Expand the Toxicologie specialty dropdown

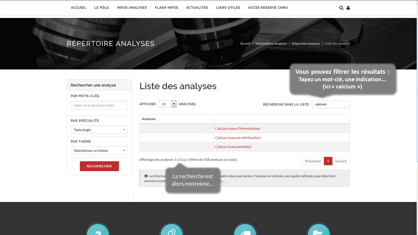[x=99, y=130]
